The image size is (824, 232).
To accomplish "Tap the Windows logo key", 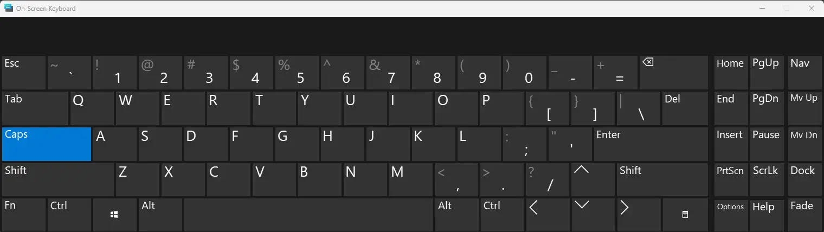I will point(114,215).
